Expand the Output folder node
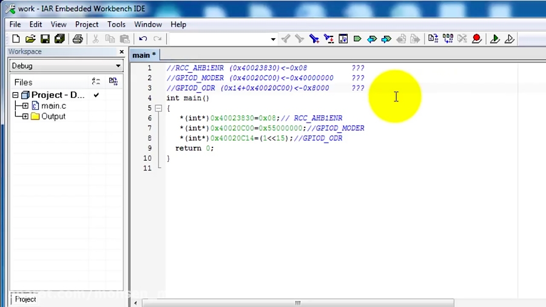 coord(25,116)
